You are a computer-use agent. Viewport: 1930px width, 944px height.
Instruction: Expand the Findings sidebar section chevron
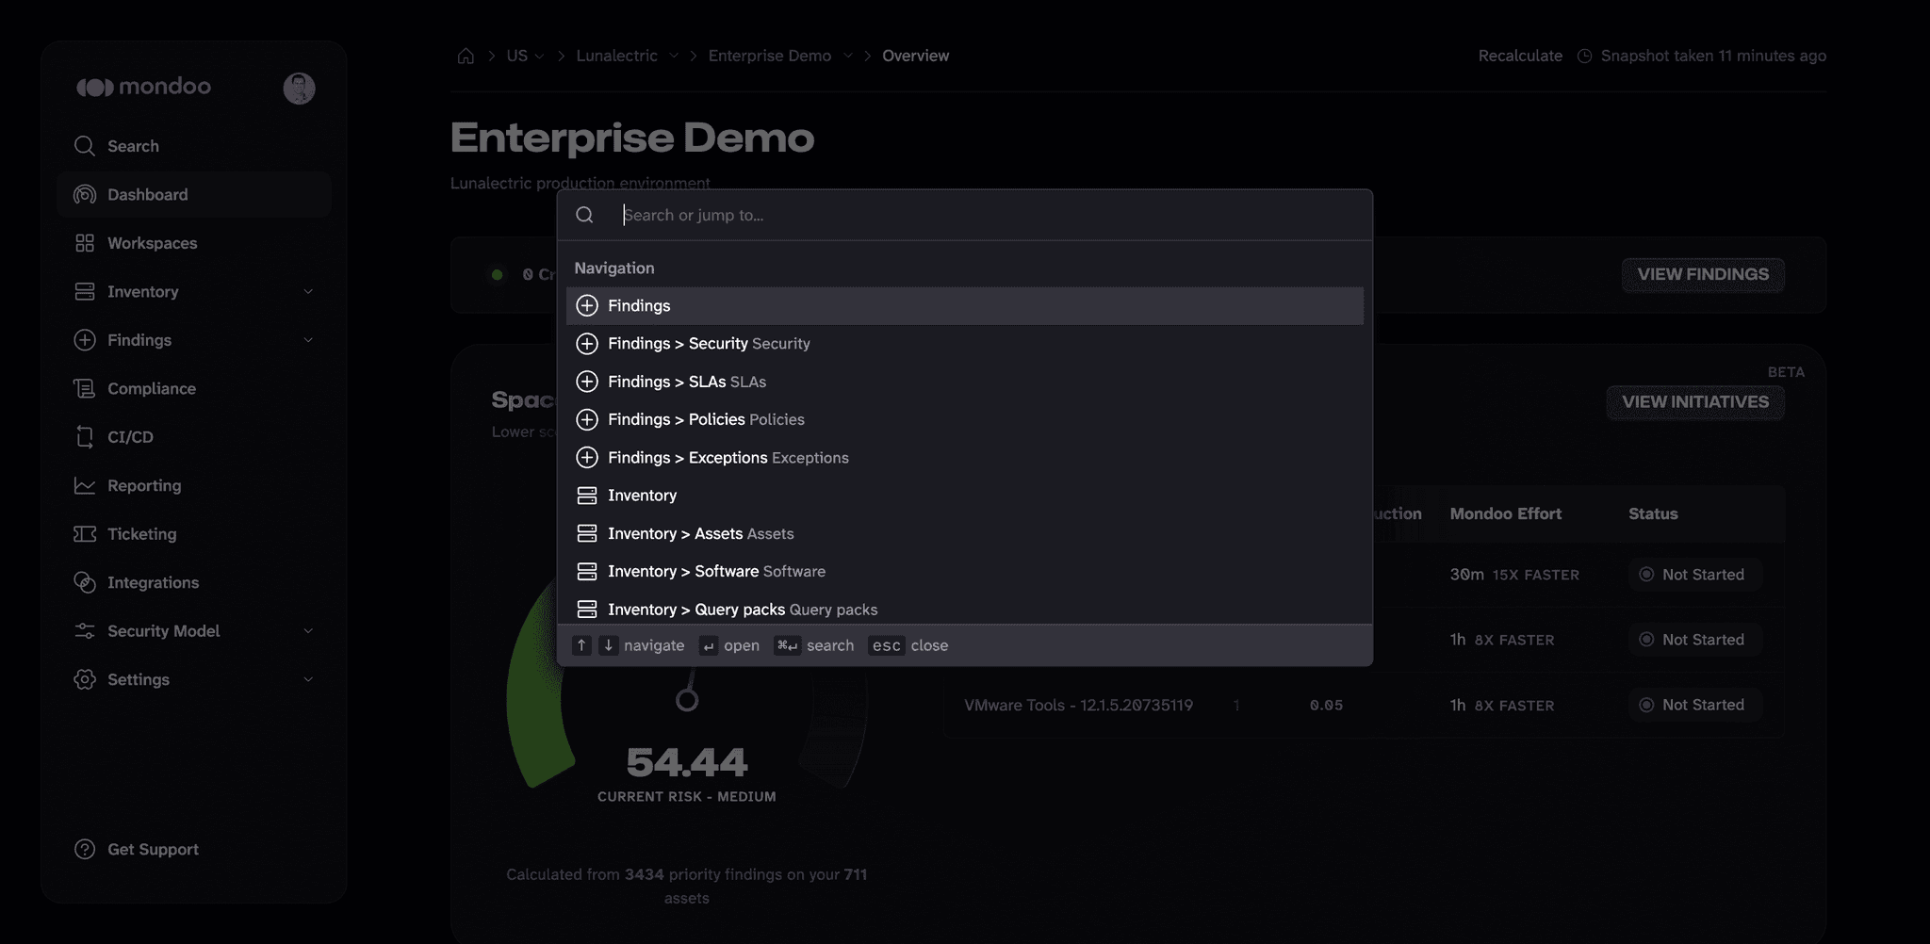coord(308,340)
